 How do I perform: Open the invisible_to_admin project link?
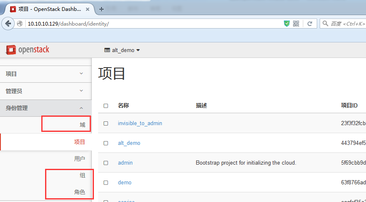click(140, 123)
